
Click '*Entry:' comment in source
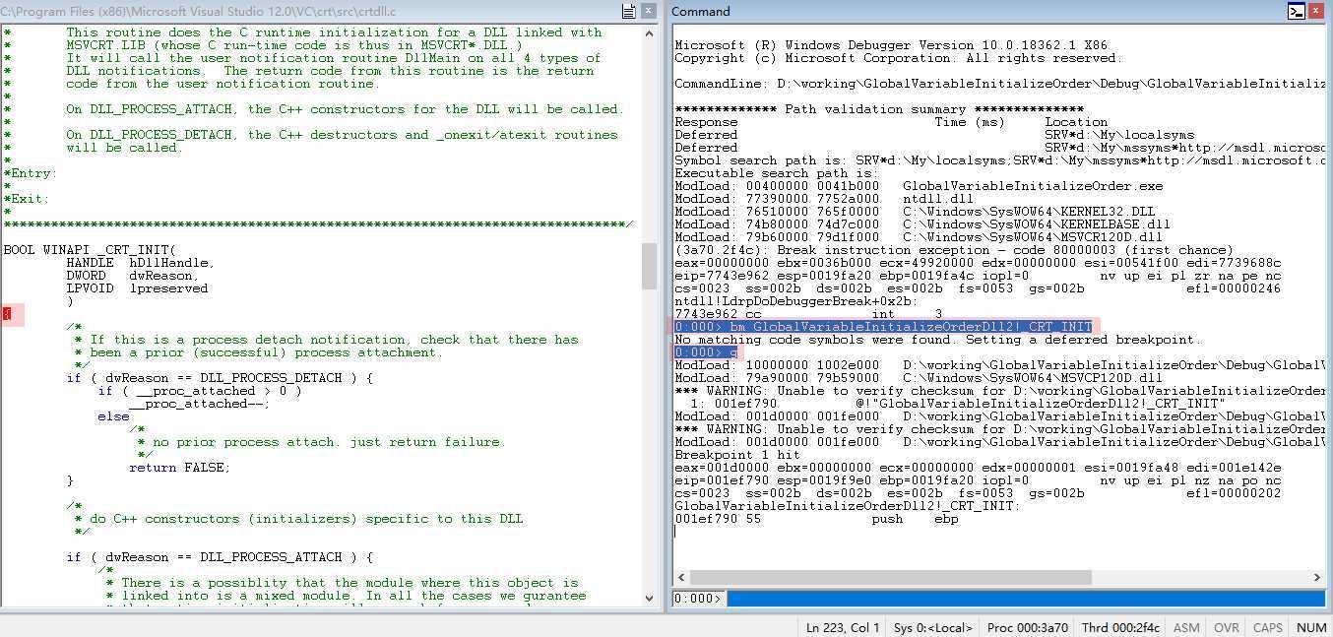(x=31, y=173)
